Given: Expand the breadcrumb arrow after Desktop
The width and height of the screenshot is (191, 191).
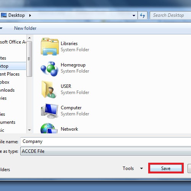Looking at the screenshot, I should 30,15.
